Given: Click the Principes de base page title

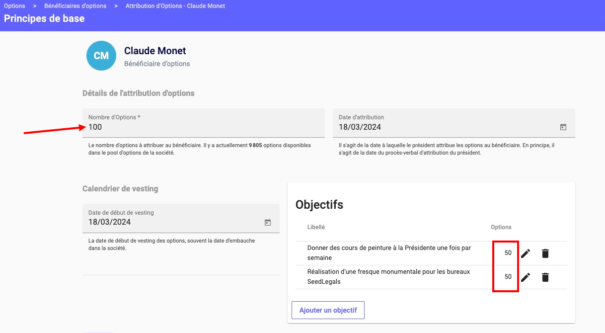Looking at the screenshot, I should point(44,19).
